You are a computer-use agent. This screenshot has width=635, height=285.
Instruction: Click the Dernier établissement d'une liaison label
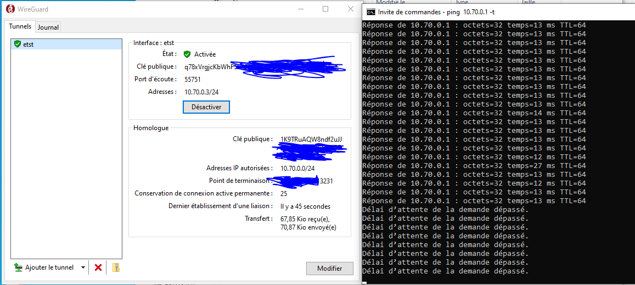point(221,206)
